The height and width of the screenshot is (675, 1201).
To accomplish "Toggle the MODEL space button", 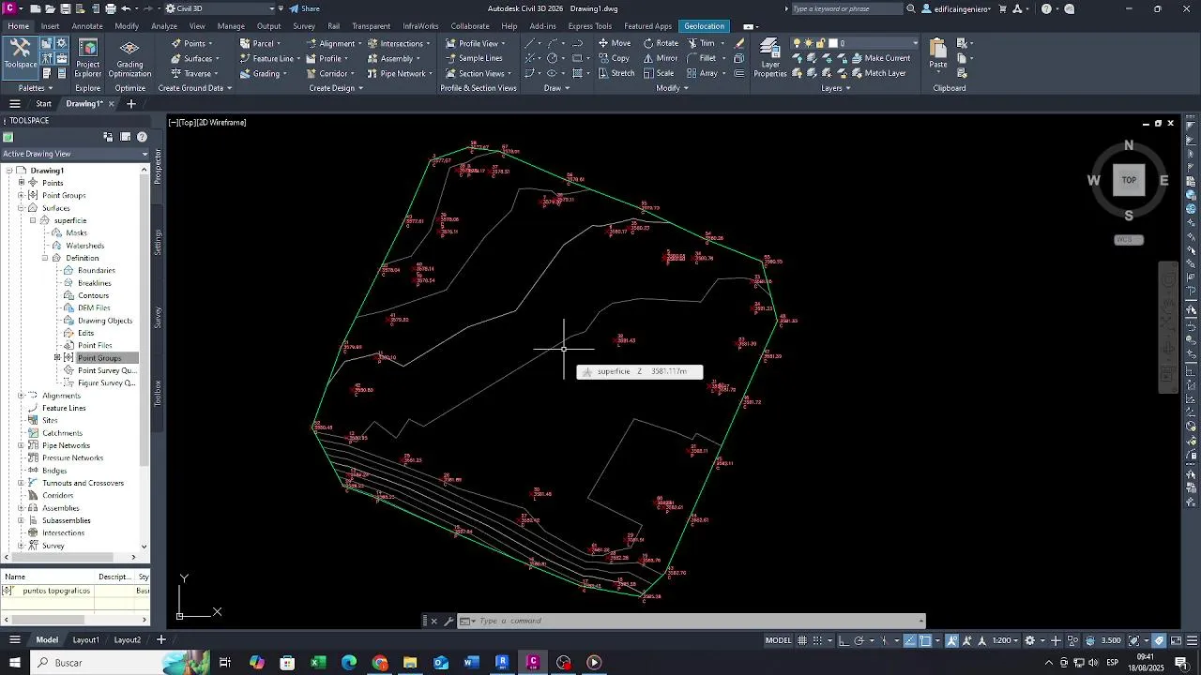I will pyautogui.click(x=778, y=640).
